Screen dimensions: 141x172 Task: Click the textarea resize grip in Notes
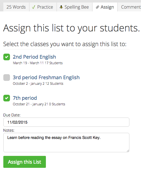[x=128, y=151]
